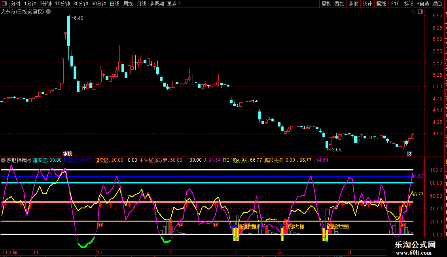Viewport: 447px width, 257px height.
Task: Toggle the right side panel icon
Action: point(420,12)
